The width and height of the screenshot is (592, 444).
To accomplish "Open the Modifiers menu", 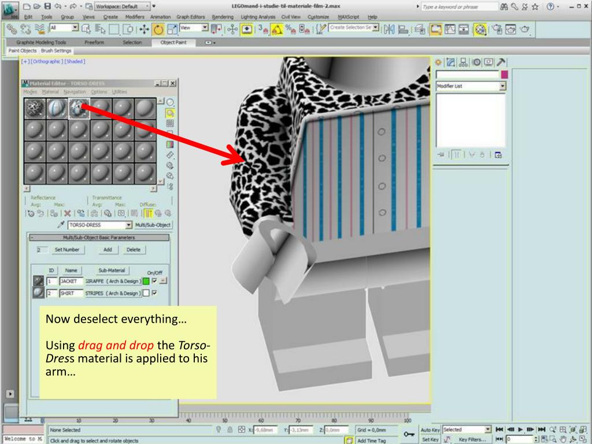I will pos(135,17).
